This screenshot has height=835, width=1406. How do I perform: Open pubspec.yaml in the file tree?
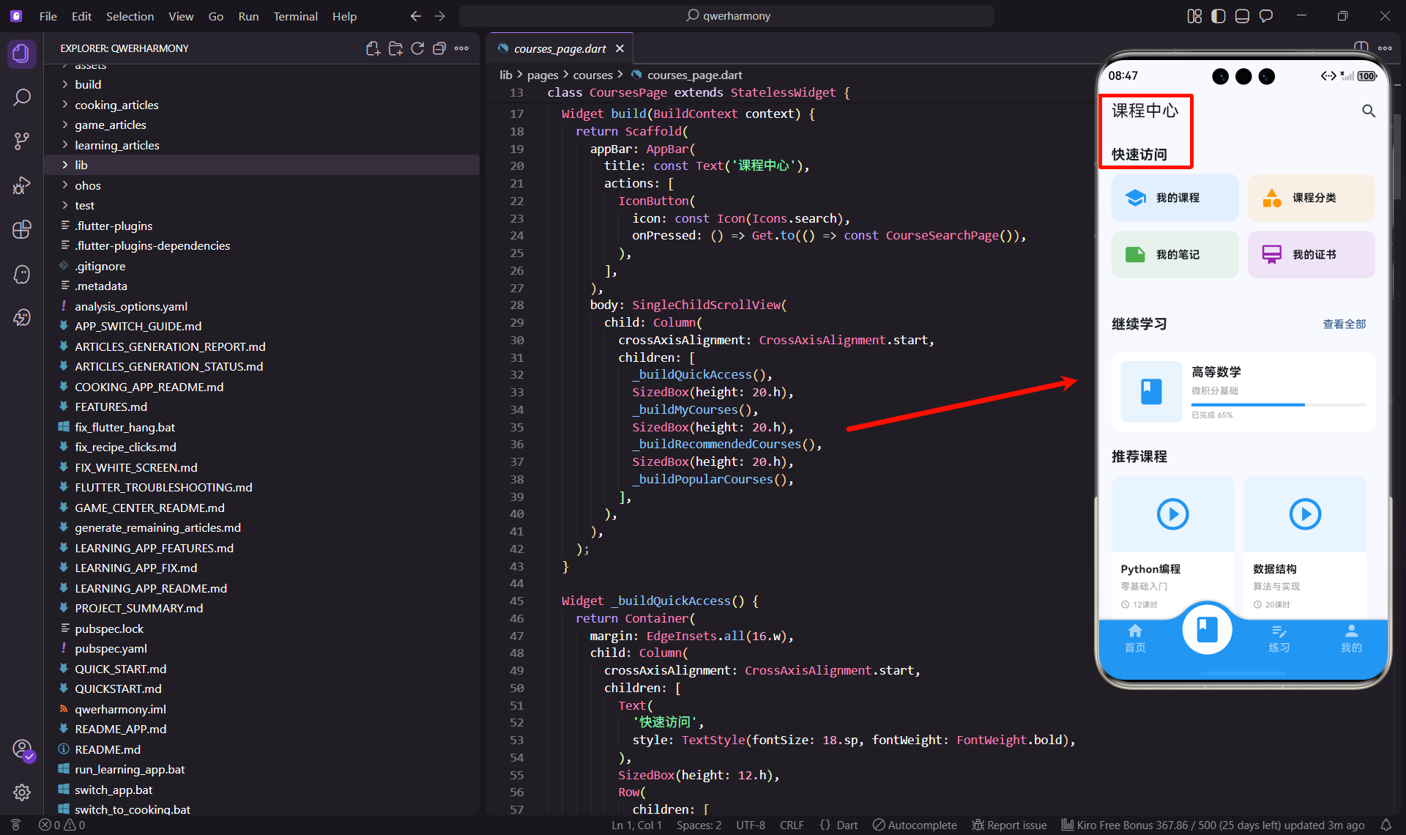111,648
